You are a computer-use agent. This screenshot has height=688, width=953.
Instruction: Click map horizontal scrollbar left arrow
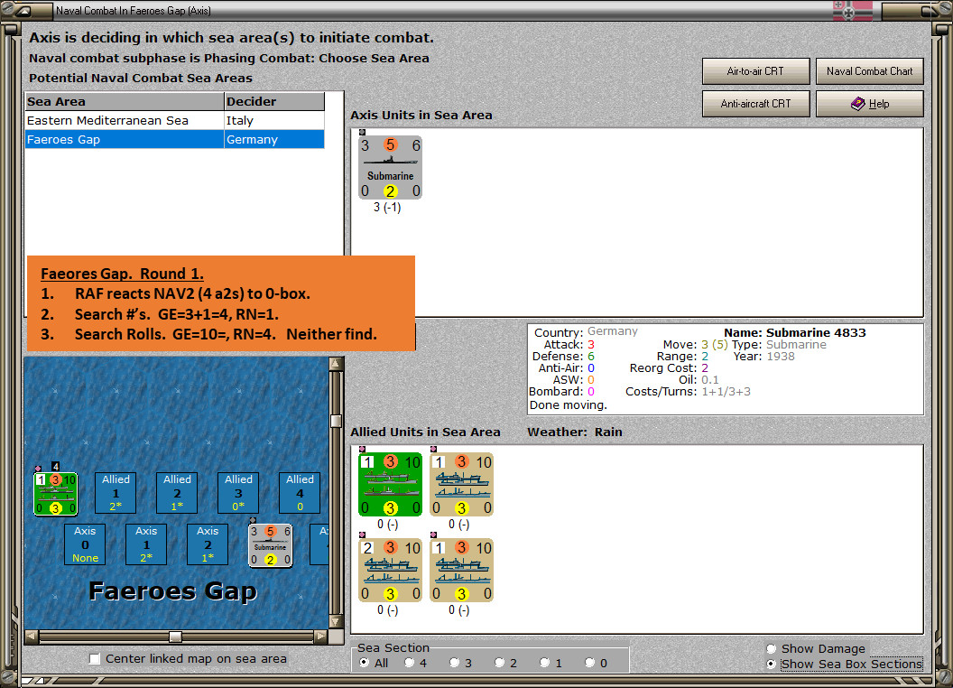(32, 637)
